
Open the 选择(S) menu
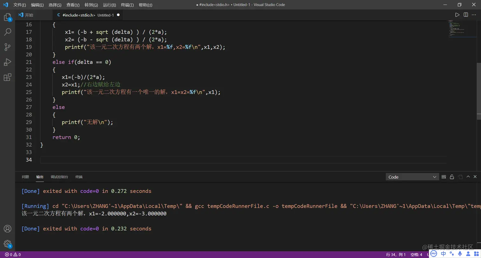tap(55, 5)
